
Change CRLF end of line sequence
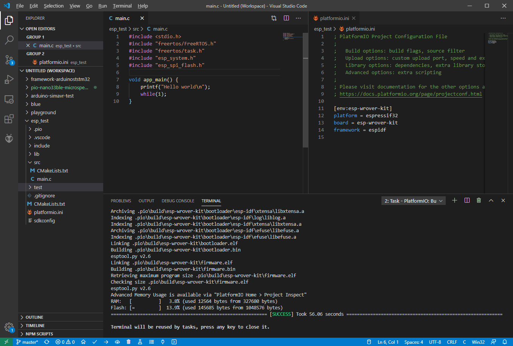452,342
